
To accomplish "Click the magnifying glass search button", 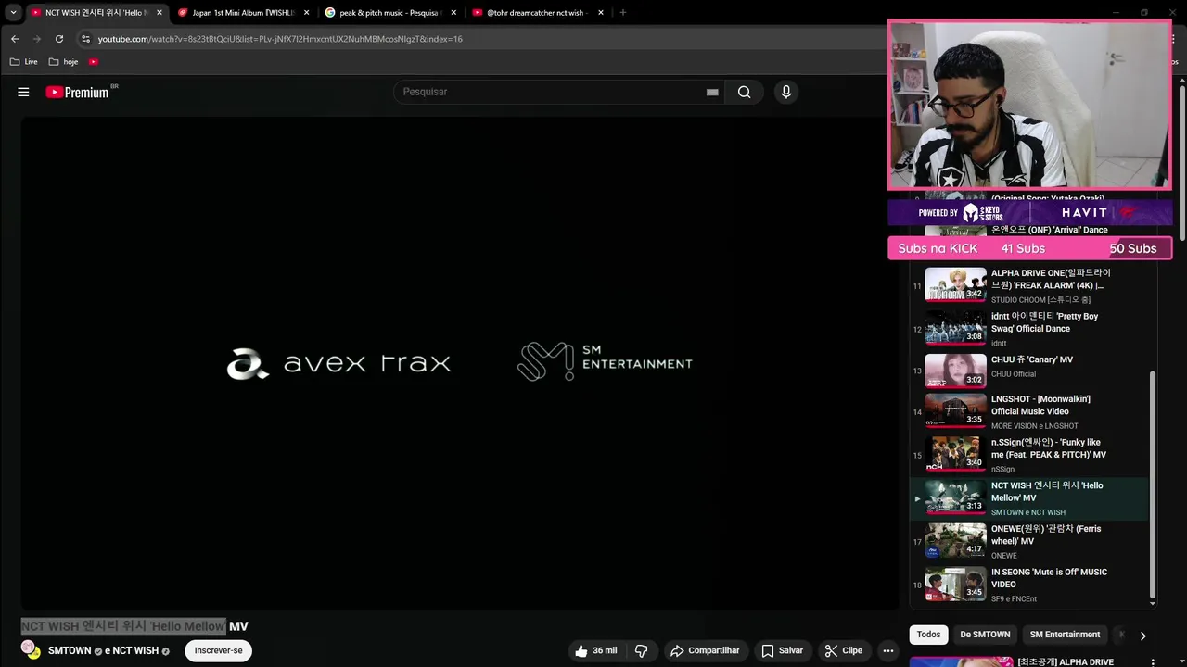I will [744, 92].
